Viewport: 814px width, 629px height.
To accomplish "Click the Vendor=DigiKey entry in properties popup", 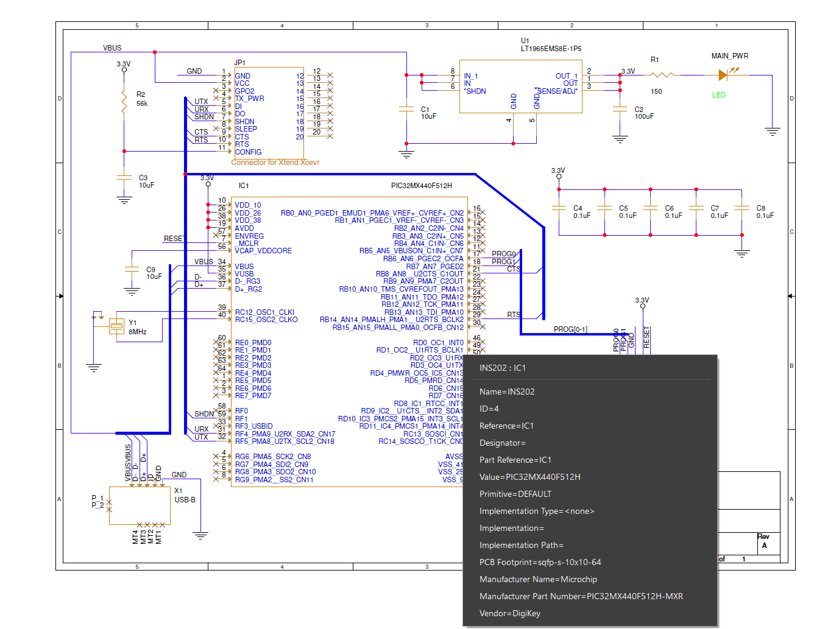I will point(509,613).
